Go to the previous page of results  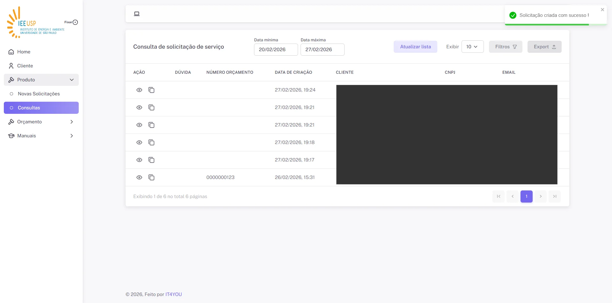click(513, 196)
